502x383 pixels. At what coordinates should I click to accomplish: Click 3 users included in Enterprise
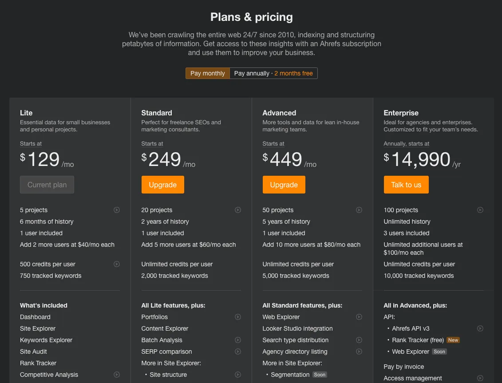(407, 233)
